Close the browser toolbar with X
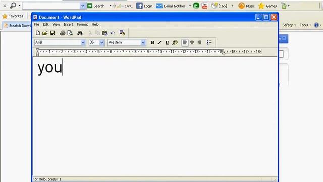 point(5,6)
